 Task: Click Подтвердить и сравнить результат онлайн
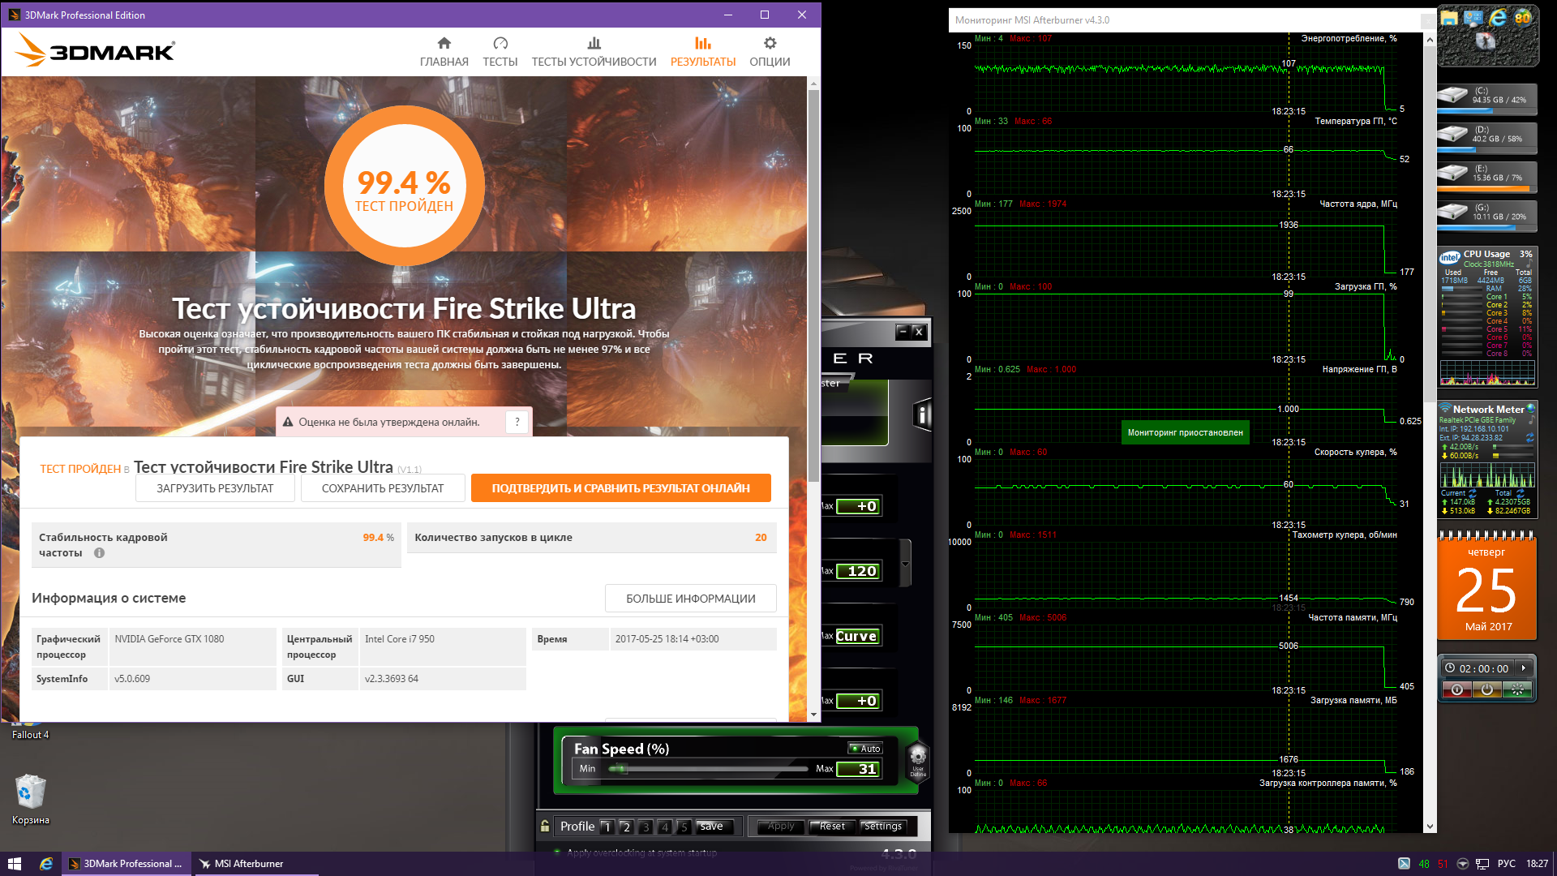point(620,488)
